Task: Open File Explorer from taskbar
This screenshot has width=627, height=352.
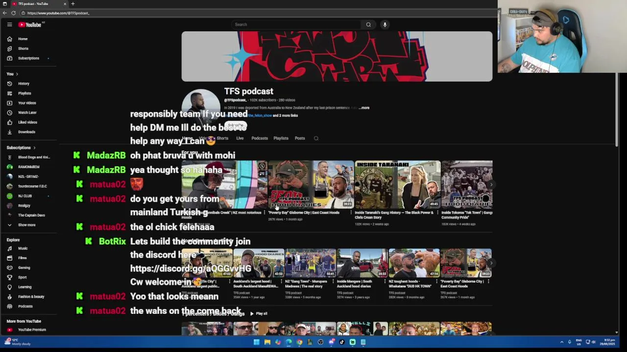Action: pos(267,342)
